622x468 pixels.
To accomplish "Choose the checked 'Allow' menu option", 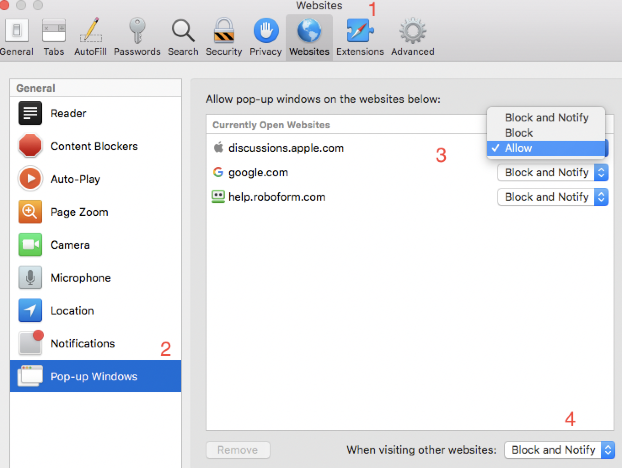I will click(x=546, y=148).
